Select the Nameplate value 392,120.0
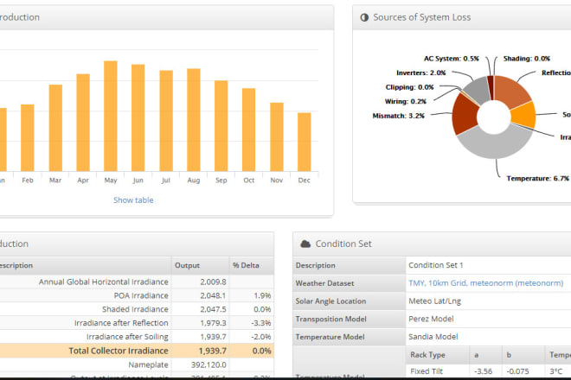 pos(209,364)
